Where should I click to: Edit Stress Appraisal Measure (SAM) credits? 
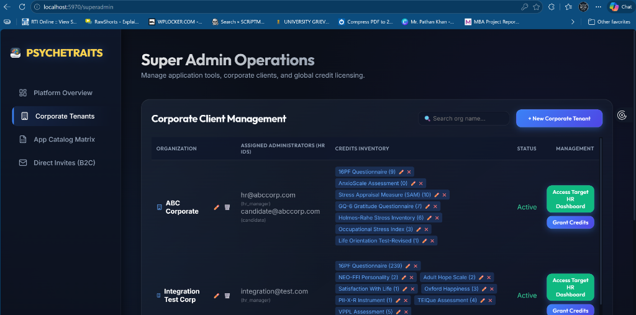pos(437,195)
